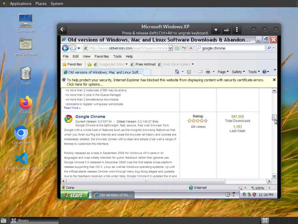Click the Compatibility View icon
This screenshot has width=298, height=224.
tap(177, 48)
